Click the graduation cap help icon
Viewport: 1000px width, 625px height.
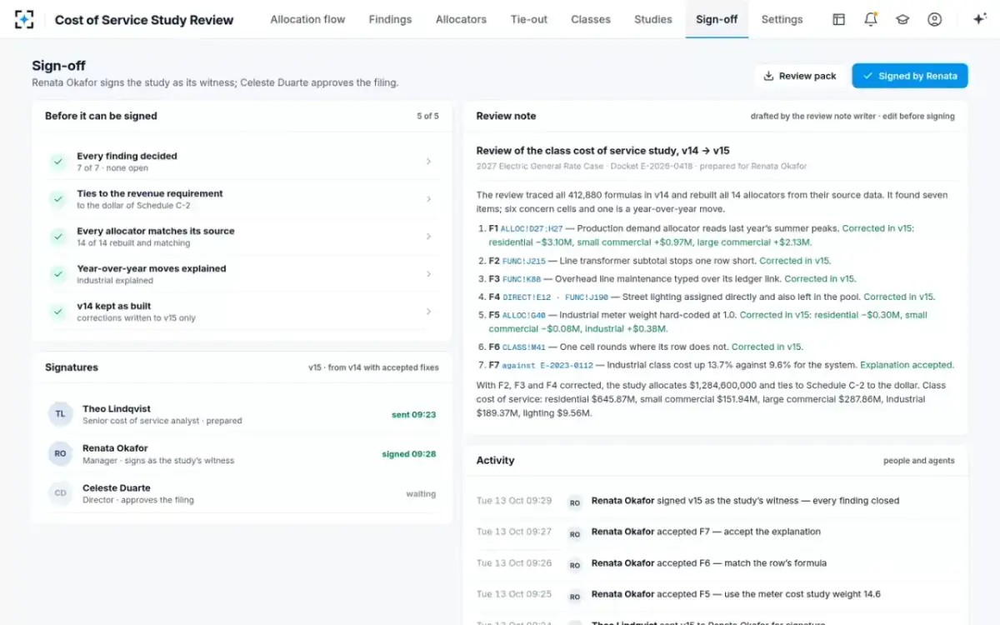click(902, 19)
